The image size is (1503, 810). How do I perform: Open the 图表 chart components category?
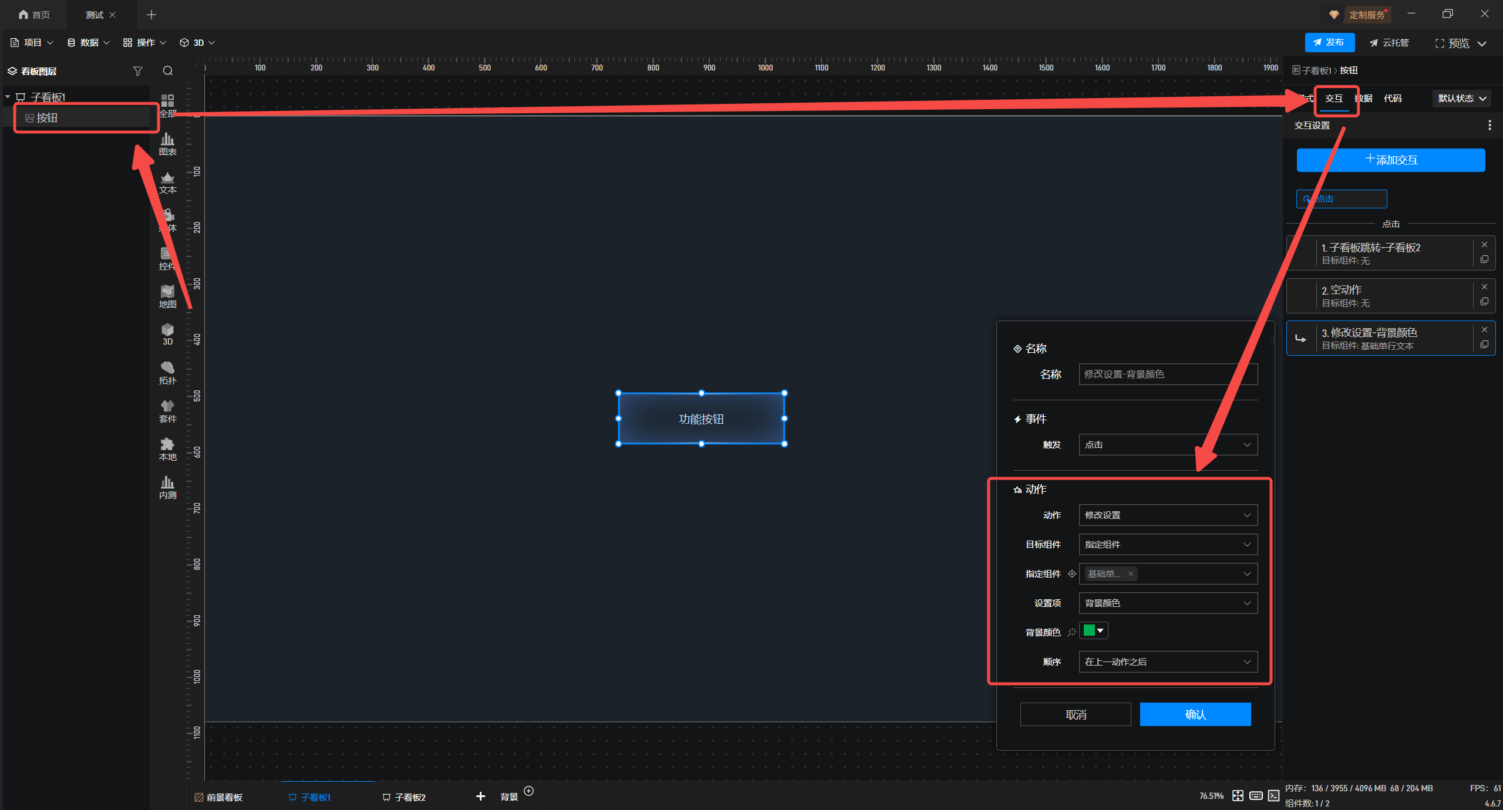pos(167,144)
